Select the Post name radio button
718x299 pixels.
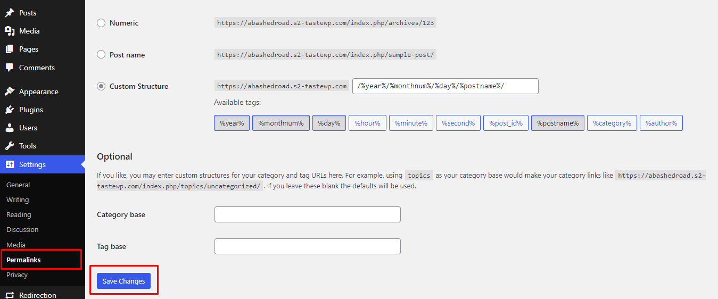tap(101, 54)
